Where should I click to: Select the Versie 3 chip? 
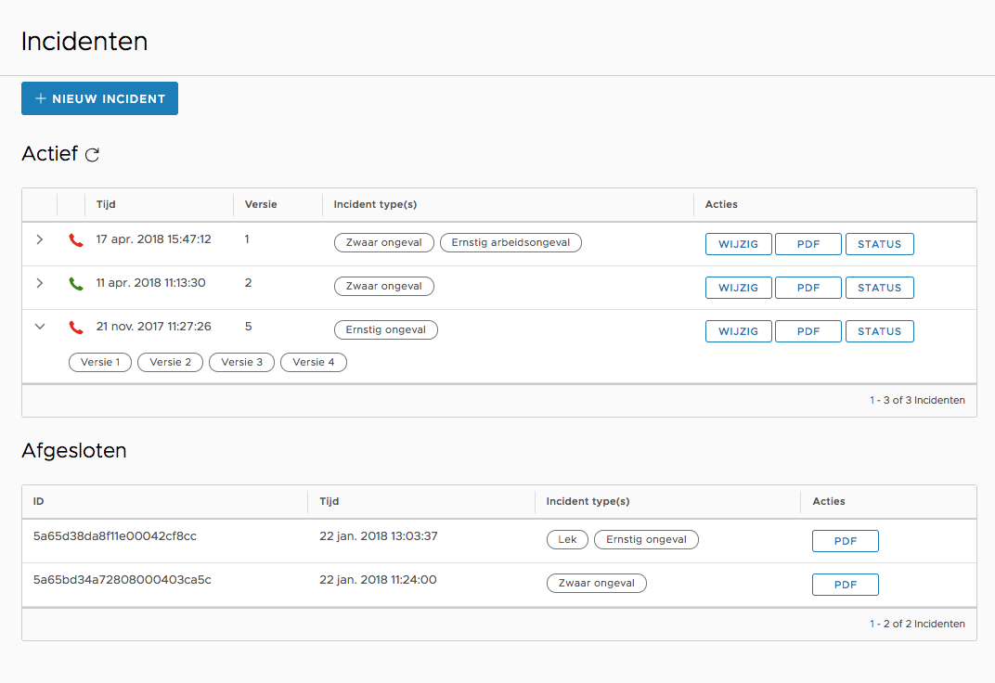(x=241, y=362)
